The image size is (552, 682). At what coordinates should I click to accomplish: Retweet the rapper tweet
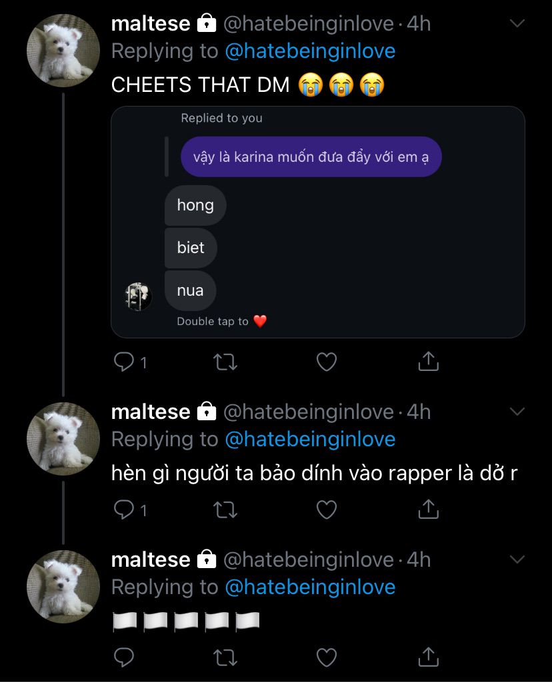click(225, 510)
